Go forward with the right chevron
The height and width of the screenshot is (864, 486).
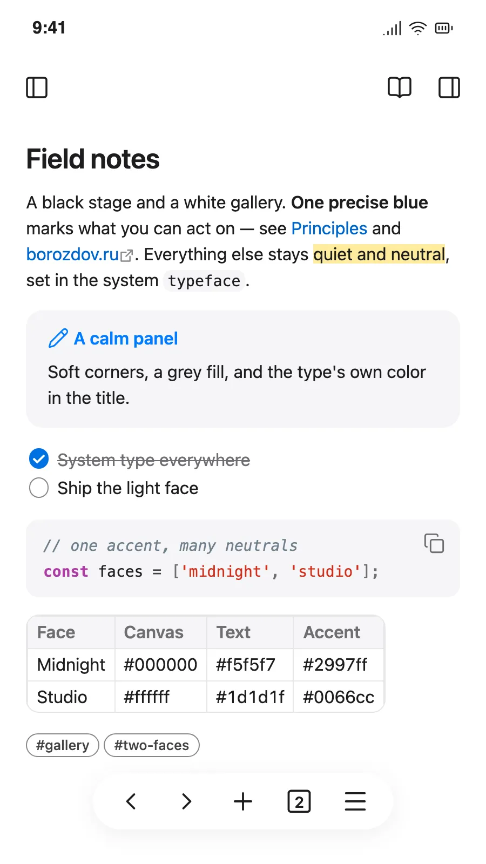187,801
